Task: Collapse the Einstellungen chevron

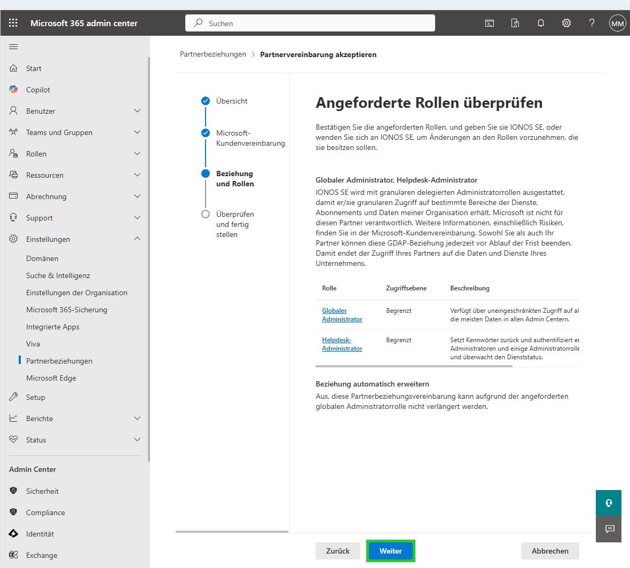Action: click(137, 239)
